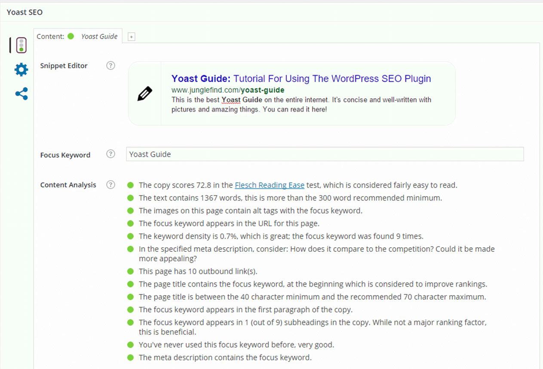Image resolution: width=543 pixels, height=369 pixels.
Task: Open the Flesch Reading Ease link
Action: coord(270,185)
